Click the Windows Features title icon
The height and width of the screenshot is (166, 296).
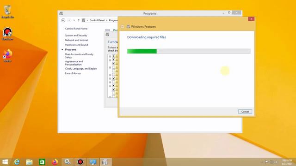128,27
